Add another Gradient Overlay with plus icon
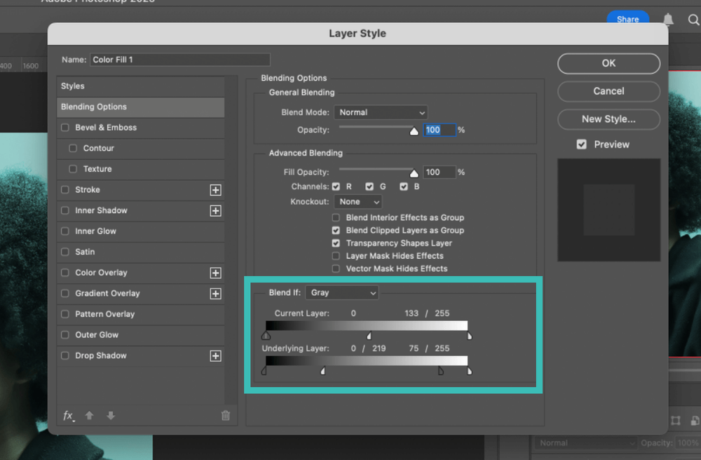 click(x=215, y=294)
